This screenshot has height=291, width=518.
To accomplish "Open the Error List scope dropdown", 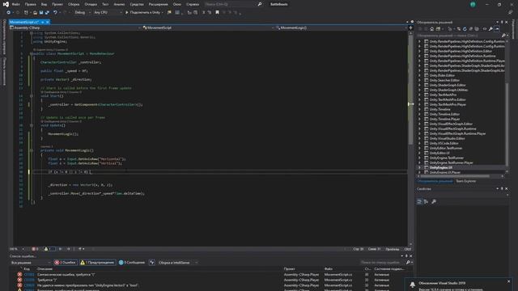I will (31, 263).
